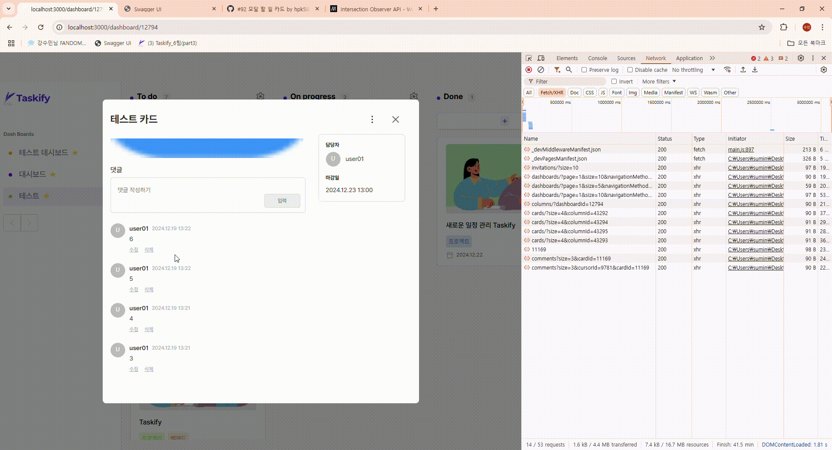Show more DevTools tabs with the chevron
Viewport: 832px width, 450px height.
pos(712,58)
